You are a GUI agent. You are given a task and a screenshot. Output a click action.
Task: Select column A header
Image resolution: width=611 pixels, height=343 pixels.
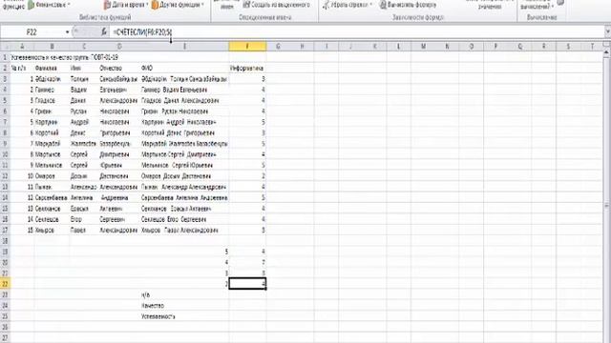point(22,47)
